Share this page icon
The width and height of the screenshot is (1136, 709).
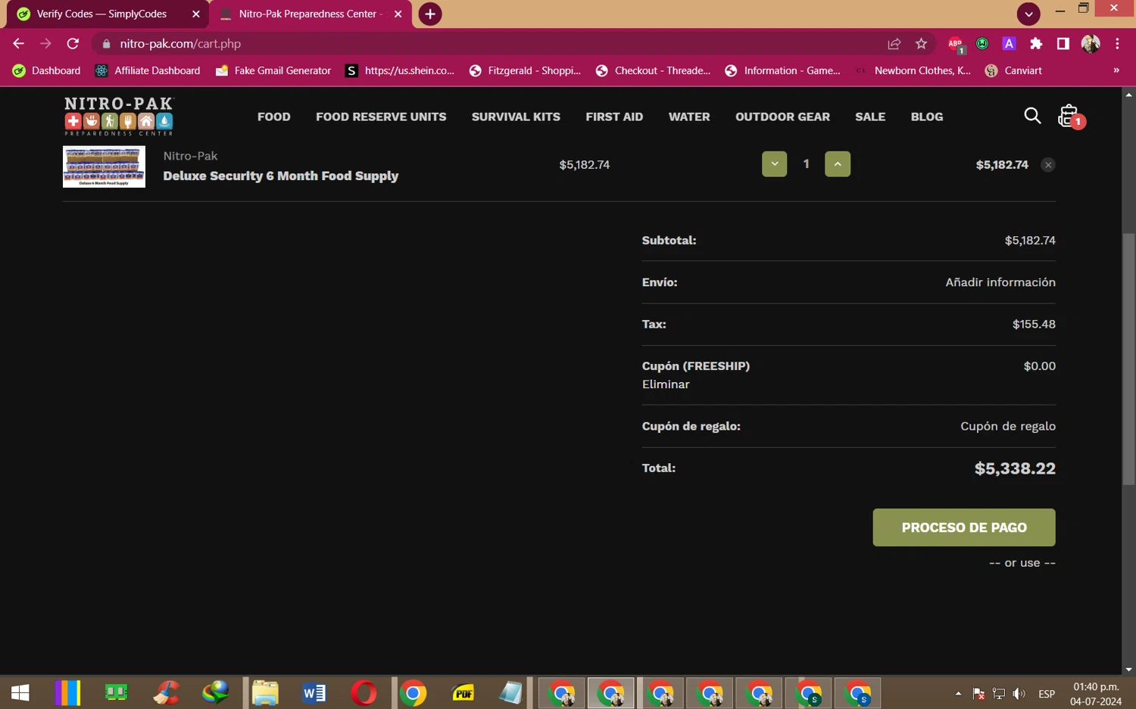pos(894,44)
